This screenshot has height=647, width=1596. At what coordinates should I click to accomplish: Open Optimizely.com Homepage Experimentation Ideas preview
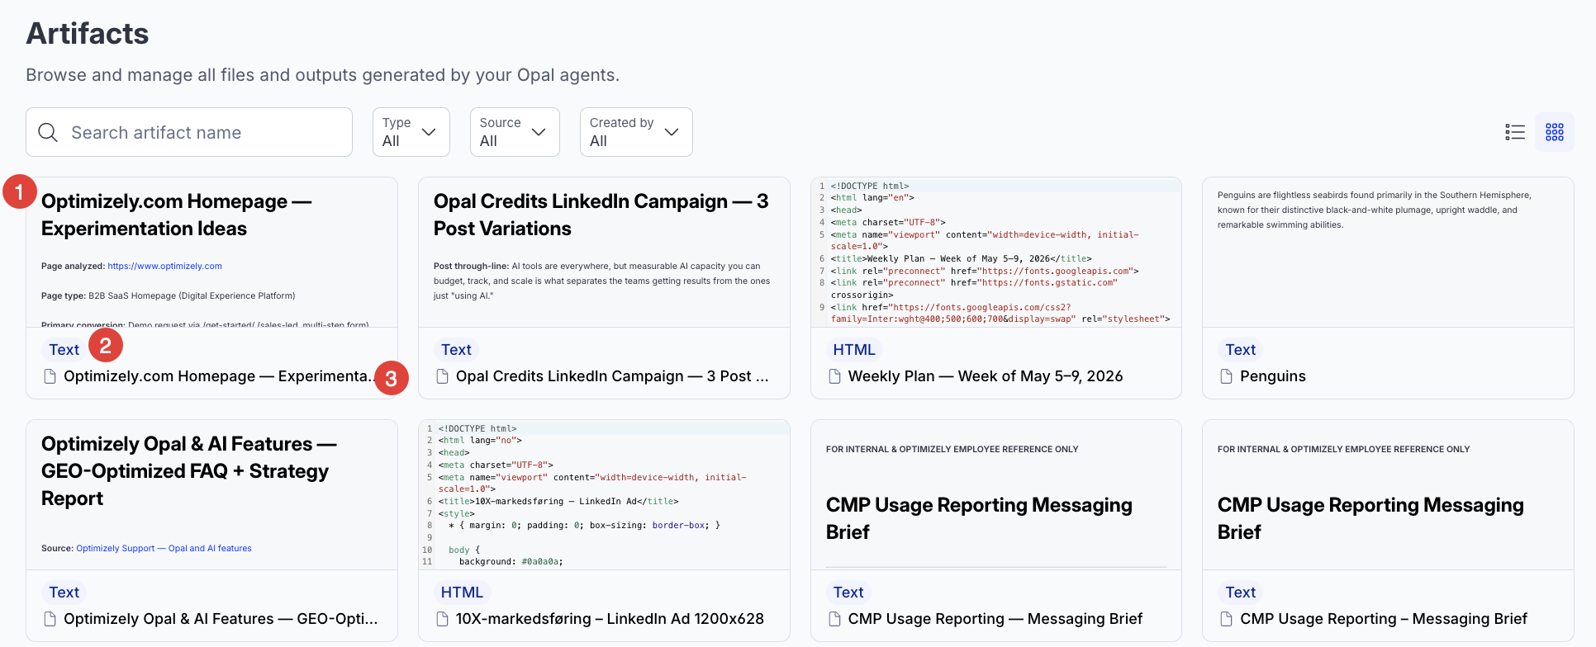point(211,253)
